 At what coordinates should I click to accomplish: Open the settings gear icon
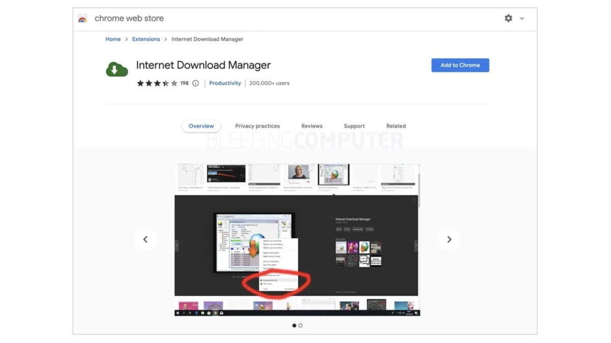point(508,18)
